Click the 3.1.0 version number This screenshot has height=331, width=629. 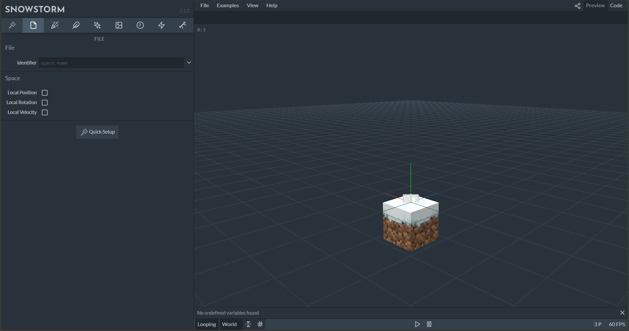pyautogui.click(x=184, y=11)
